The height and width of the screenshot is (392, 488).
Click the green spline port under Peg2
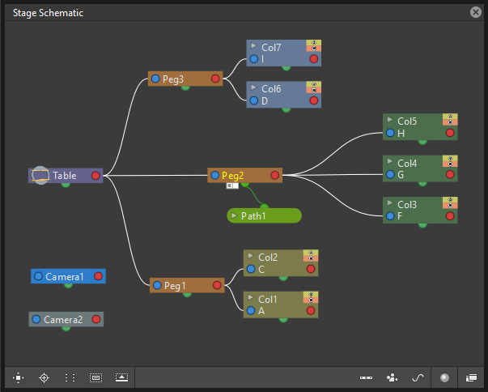click(245, 185)
